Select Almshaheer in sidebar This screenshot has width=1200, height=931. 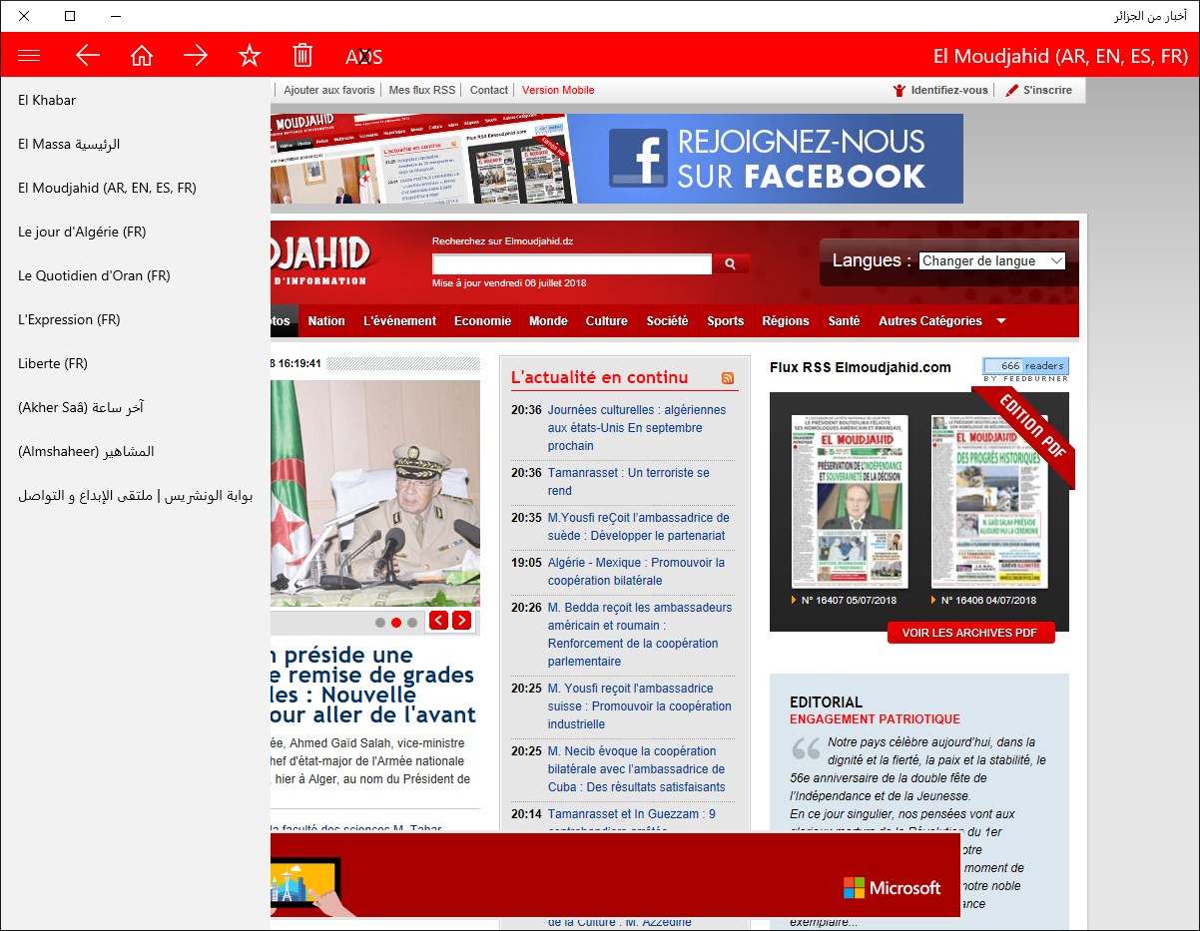coord(135,451)
